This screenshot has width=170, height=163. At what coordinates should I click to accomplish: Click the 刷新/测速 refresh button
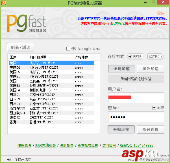[x=21, y=47]
